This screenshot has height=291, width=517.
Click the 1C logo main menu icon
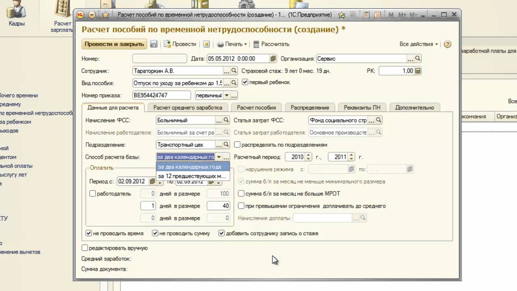pyautogui.click(x=80, y=15)
